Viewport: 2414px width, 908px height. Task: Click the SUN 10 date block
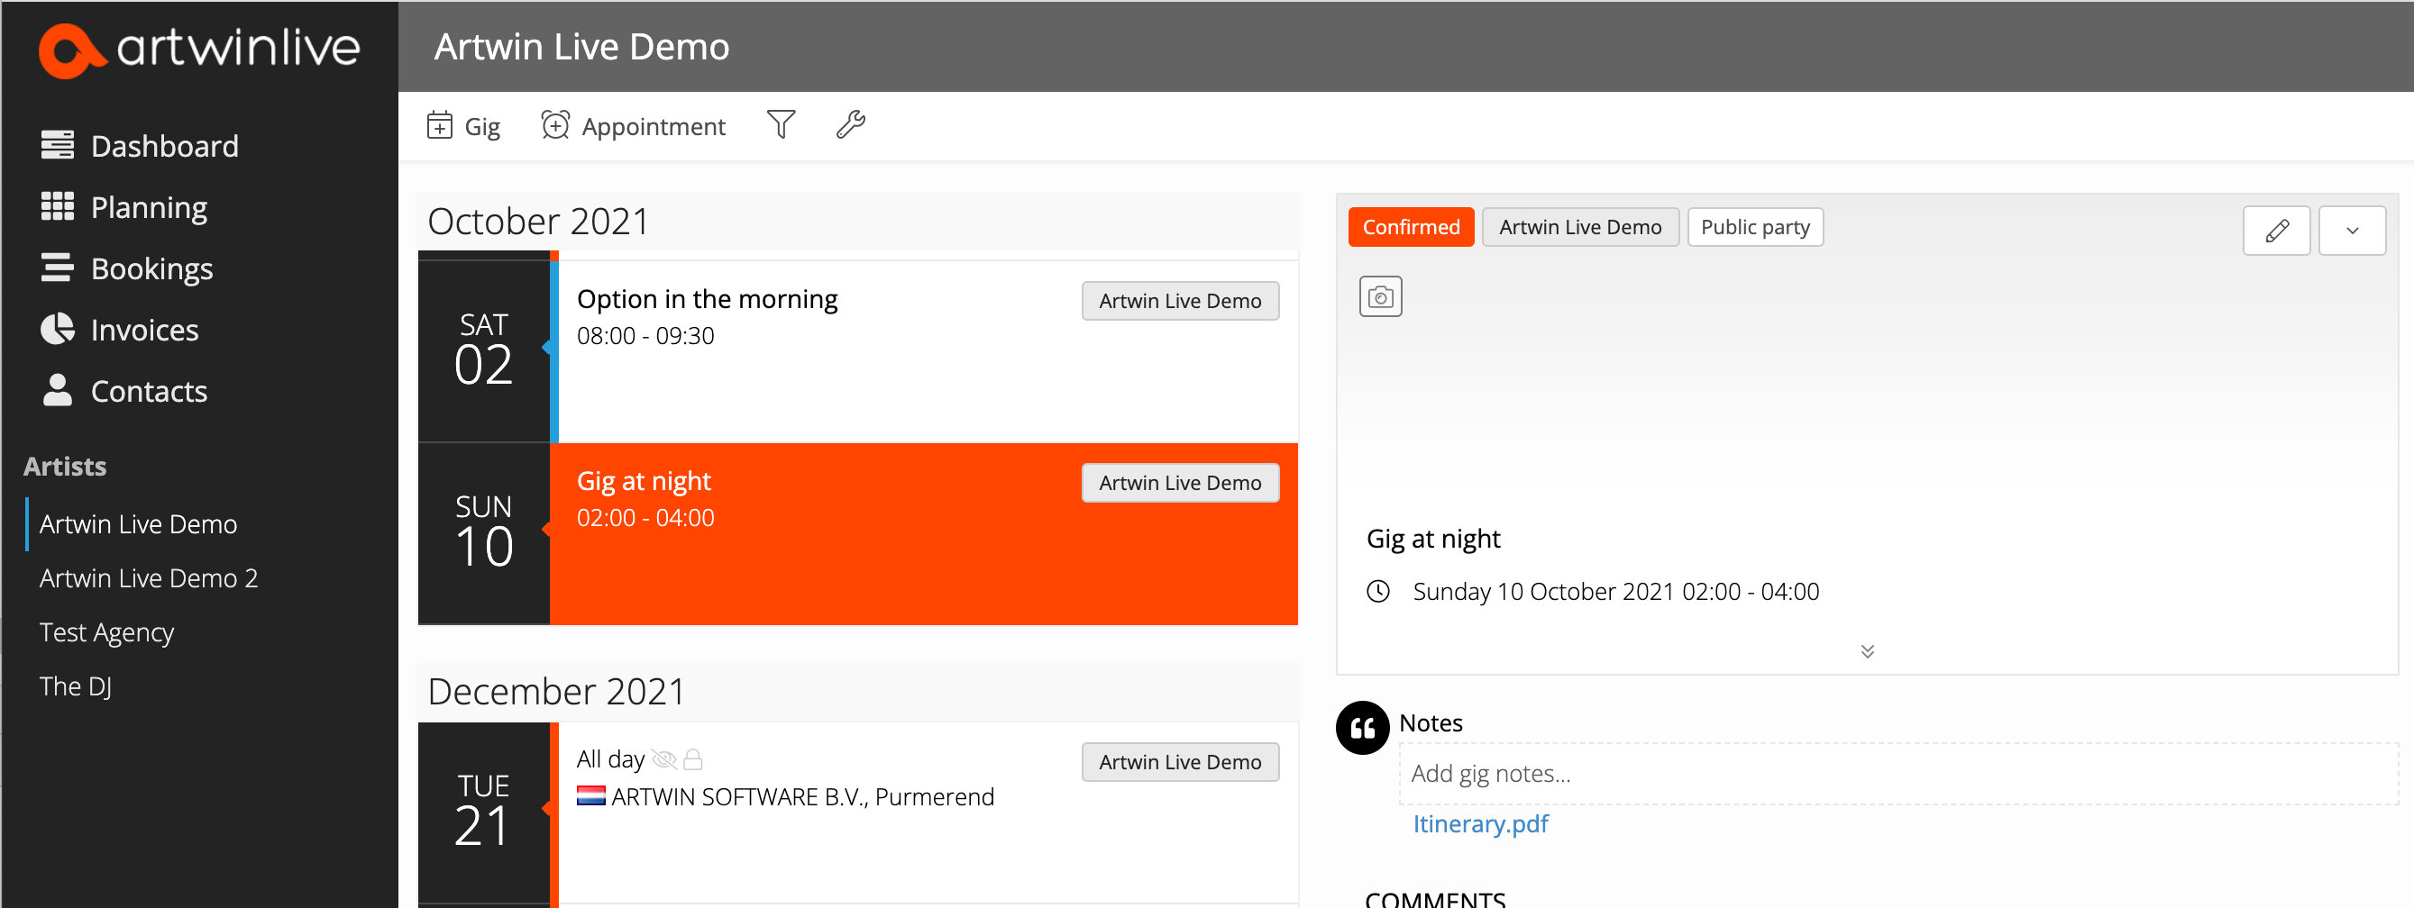click(x=483, y=533)
